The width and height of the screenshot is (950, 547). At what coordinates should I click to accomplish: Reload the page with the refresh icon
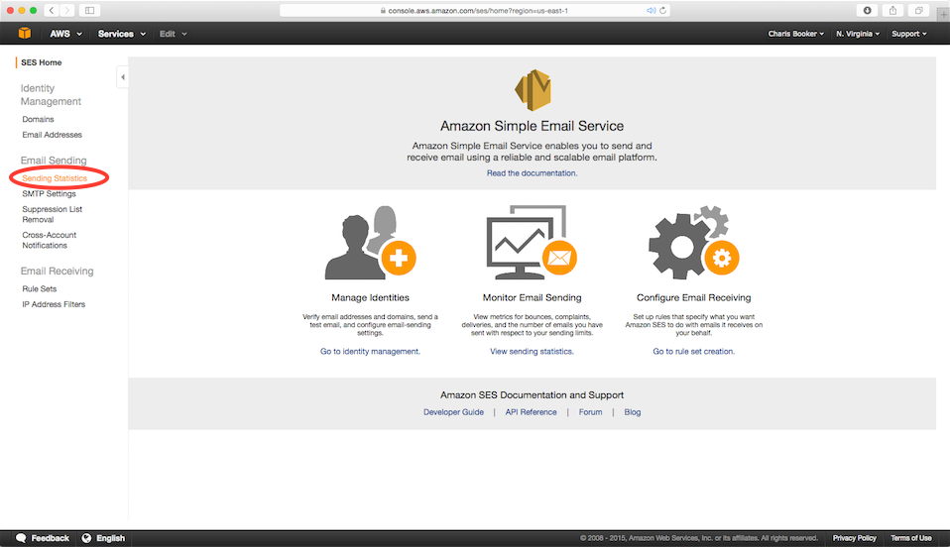click(662, 10)
